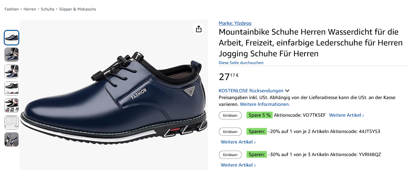Image resolution: width=409 pixels, height=170 pixels.
Task: Open Weitere Artikel next to code VO7TK5EF
Action: 346,115
